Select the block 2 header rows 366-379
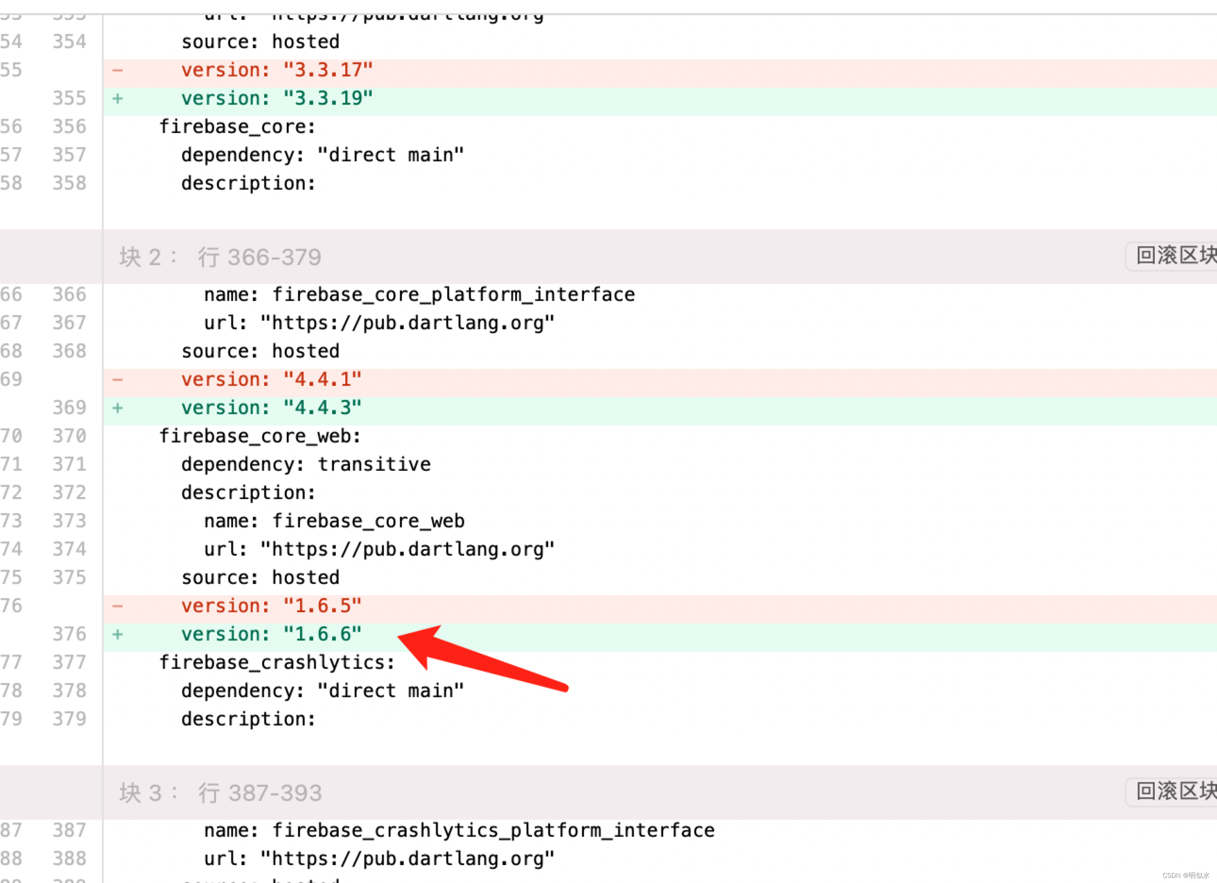This screenshot has width=1217, height=883. point(220,257)
